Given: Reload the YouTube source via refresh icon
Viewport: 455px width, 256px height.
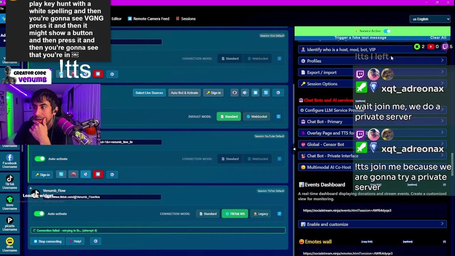Looking at the screenshot, I should point(61,175).
